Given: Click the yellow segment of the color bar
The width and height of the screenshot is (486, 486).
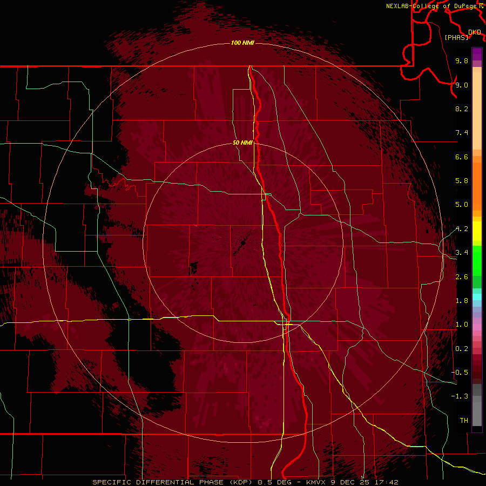Looking at the screenshot, I should [x=477, y=231].
